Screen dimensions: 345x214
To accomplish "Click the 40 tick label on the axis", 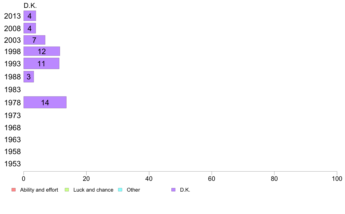I will [x=149, y=179].
